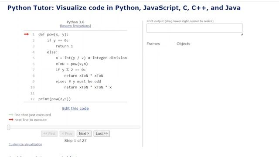Click inside the Print output box
279x157 pixels.
[x=194, y=28]
